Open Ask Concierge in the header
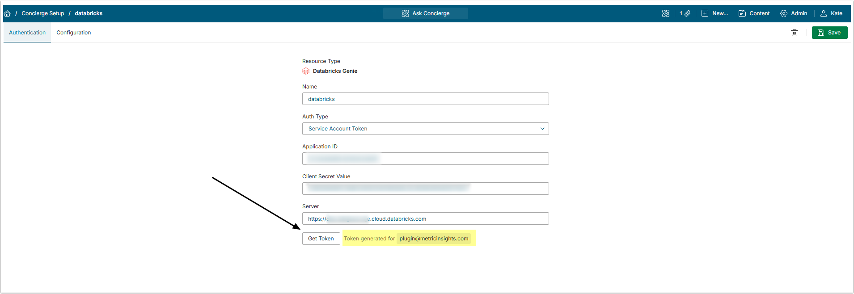Image resolution: width=854 pixels, height=294 pixels. pos(425,13)
